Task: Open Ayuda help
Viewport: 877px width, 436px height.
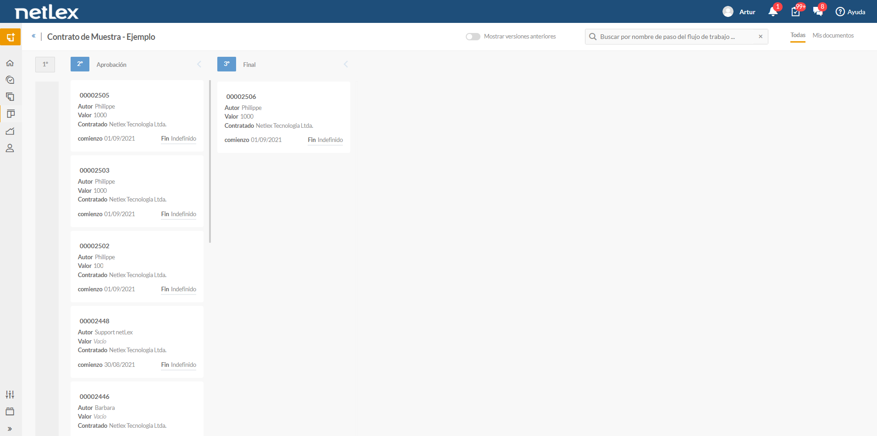Action: 850,12
